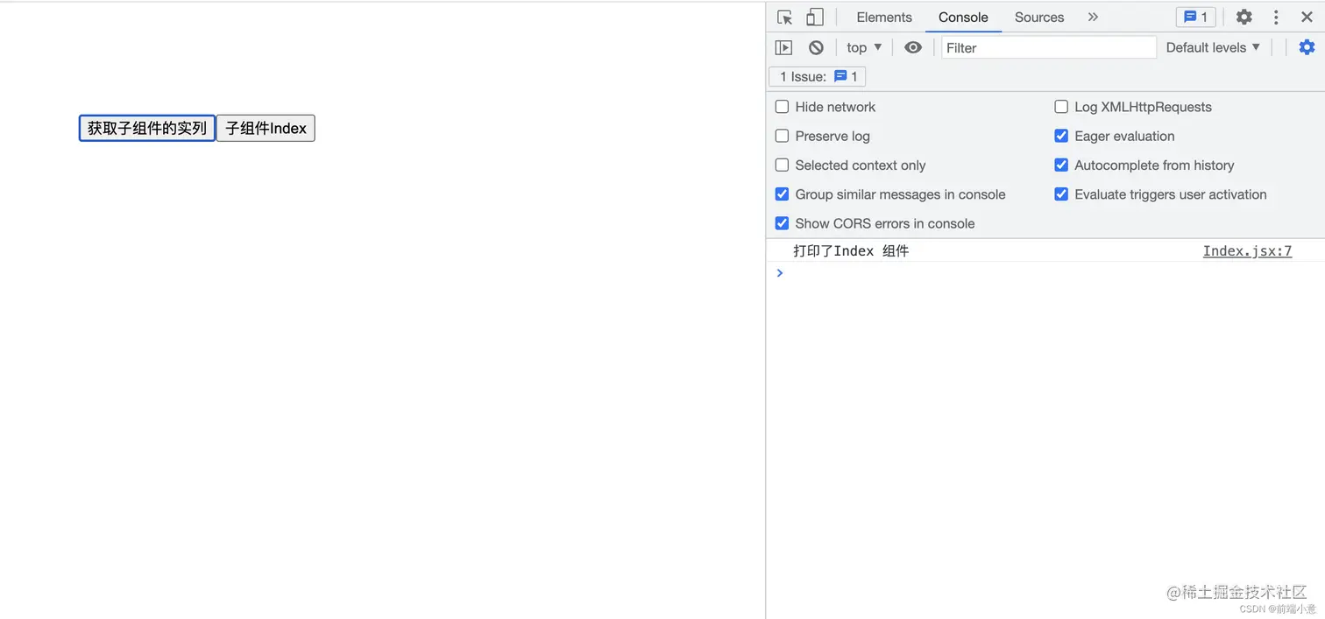Toggle console settings blue gear
Viewport: 1325px width, 619px height.
1307,48
